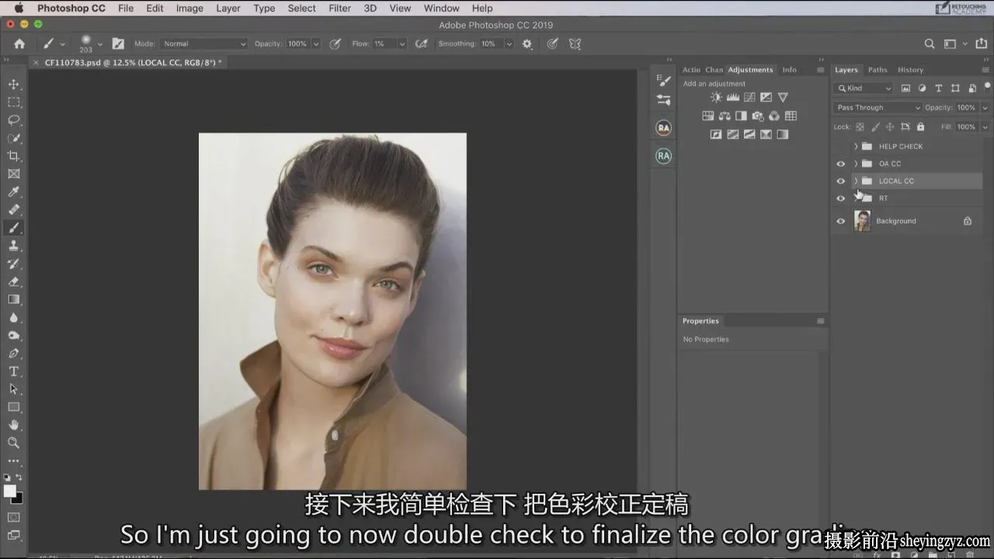The width and height of the screenshot is (994, 559).
Task: Open the layer Kind filter dropdown
Action: pos(864,89)
